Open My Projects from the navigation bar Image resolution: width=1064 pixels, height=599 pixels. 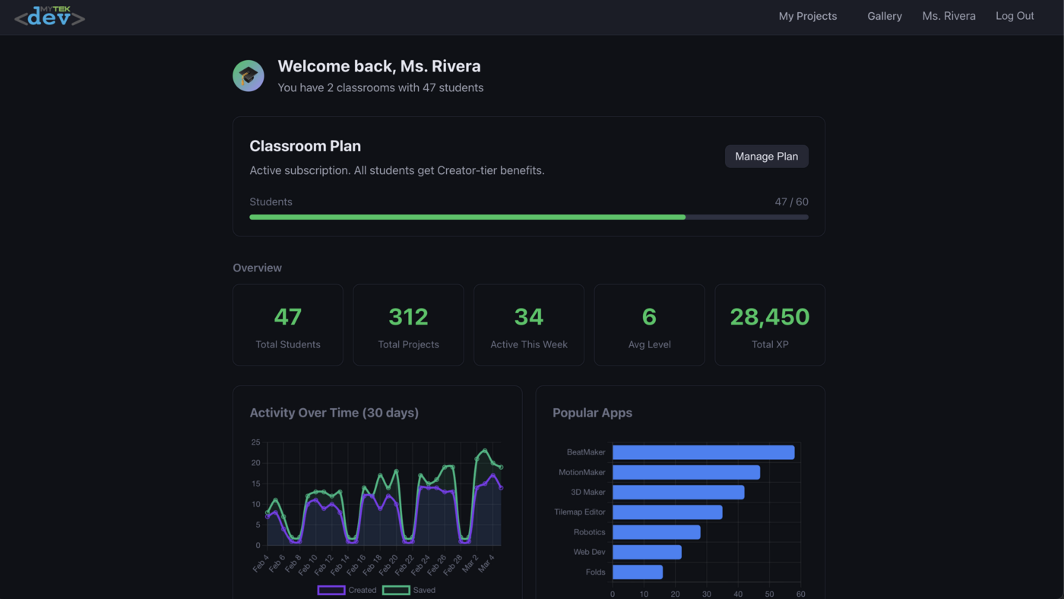tap(807, 16)
